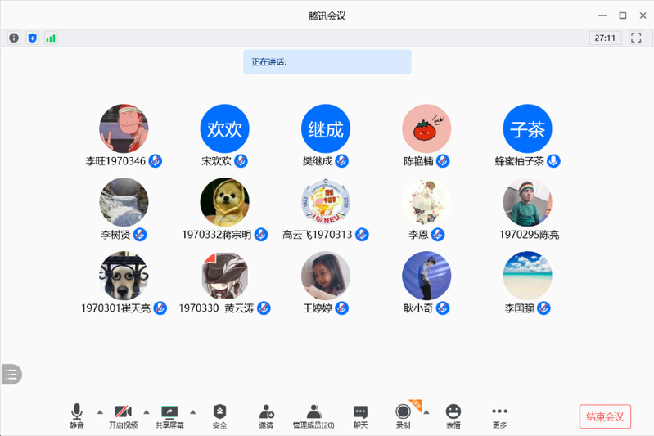Expand share options arrow beside 共享屏幕
This screenshot has width=654, height=436.
tap(193, 411)
